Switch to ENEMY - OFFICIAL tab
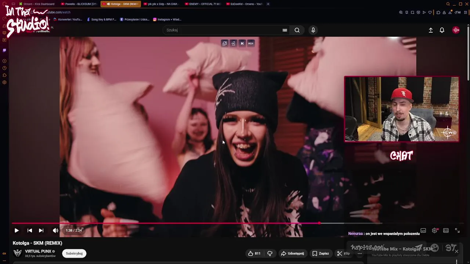The image size is (470, 264). pyautogui.click(x=203, y=4)
